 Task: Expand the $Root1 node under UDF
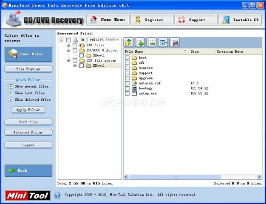tap(75, 65)
